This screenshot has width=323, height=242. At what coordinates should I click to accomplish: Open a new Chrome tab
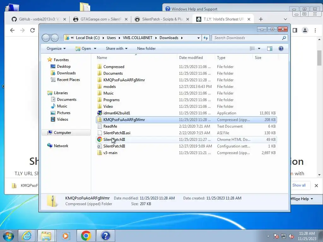tap(261, 19)
